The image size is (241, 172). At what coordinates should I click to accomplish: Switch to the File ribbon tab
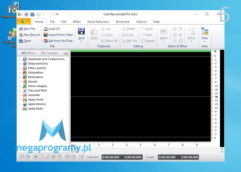(x=52, y=22)
